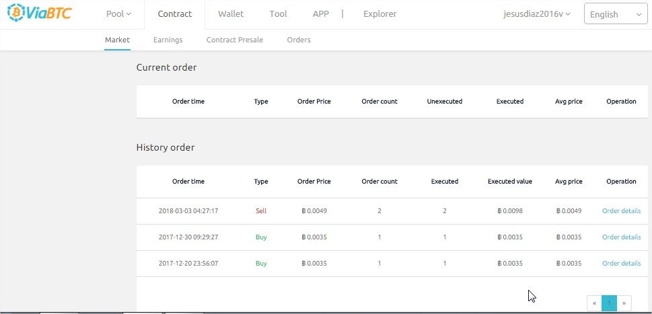The height and width of the screenshot is (314, 652).
Task: Select the Contract tab
Action: click(175, 13)
